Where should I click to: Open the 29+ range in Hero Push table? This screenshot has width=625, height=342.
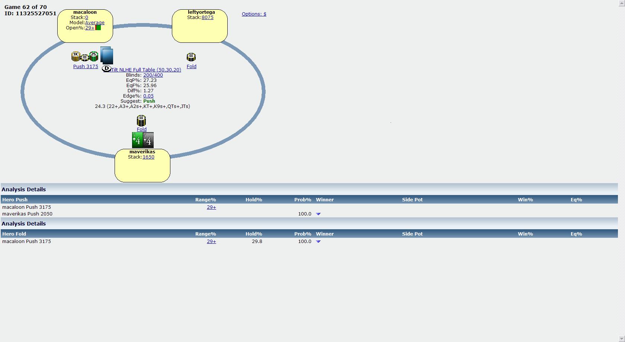(x=211, y=207)
